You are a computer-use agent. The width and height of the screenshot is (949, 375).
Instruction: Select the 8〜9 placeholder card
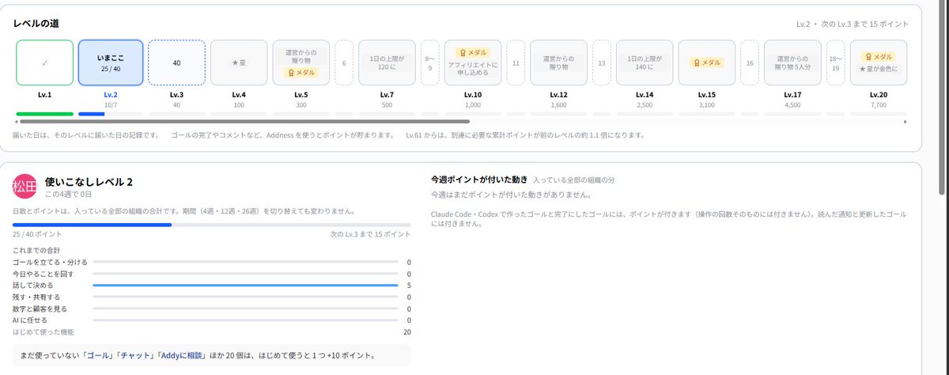pos(429,62)
